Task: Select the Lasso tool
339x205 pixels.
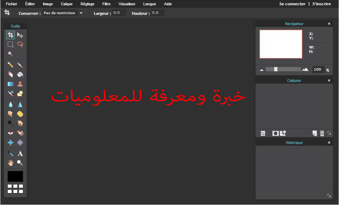Action: coord(20,44)
